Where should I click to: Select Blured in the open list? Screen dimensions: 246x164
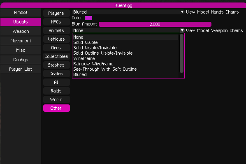point(125,74)
